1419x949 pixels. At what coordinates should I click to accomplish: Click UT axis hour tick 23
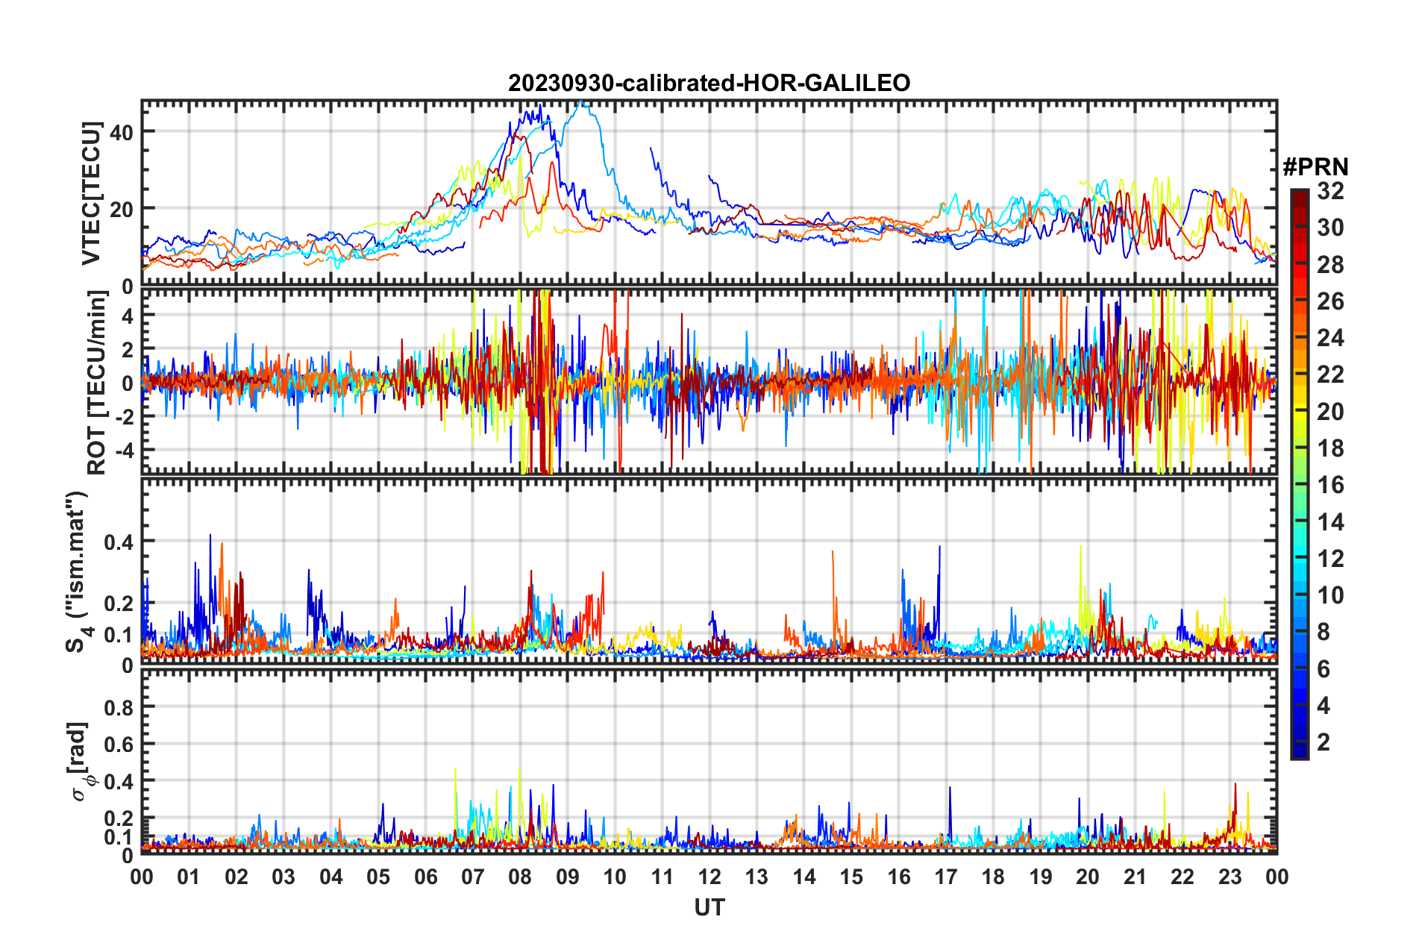click(x=1230, y=877)
